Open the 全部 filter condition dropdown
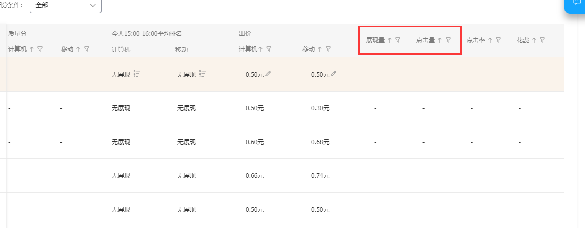 tap(66, 6)
